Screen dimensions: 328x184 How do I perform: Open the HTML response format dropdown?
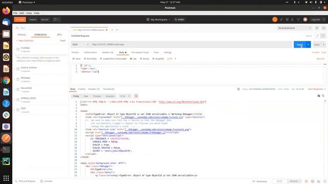tap(125, 96)
